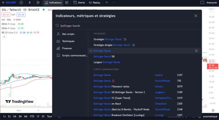Viewport: 219px width, 120px height.
Task: Choose the 1M time range button
Action: [14, 117]
